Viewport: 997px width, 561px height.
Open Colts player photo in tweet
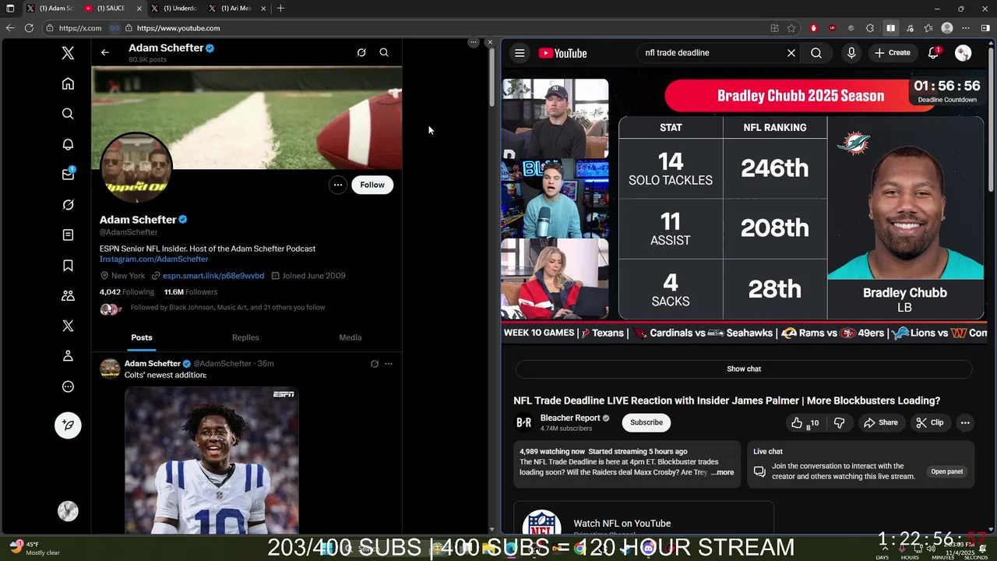(211, 460)
